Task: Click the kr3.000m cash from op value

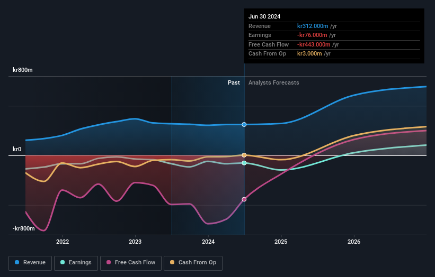Action: pyautogui.click(x=309, y=54)
